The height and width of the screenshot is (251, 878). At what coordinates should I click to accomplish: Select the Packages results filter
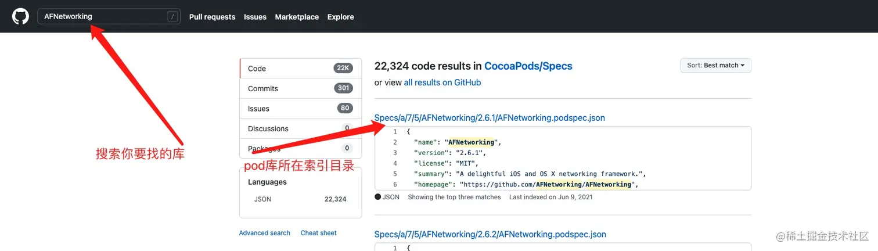pos(300,148)
